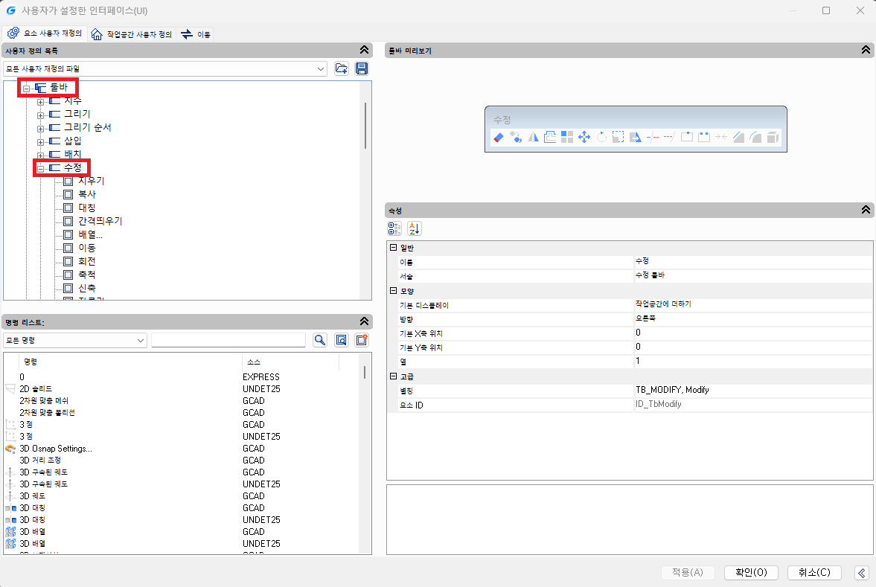Screen dimensions: 876x587
Task: Open the 모든 명령 filter dropdown
Action: [75, 340]
